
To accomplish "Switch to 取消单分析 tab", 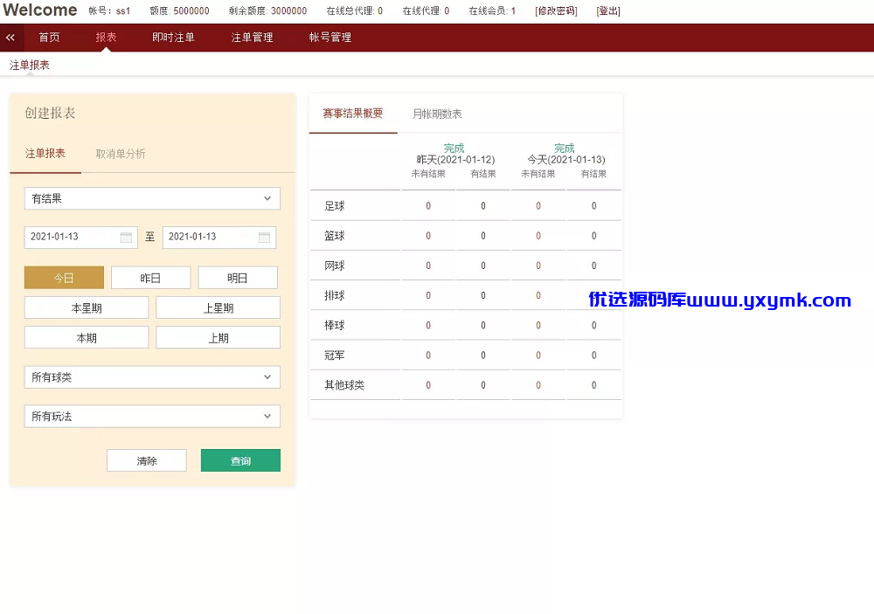I will tap(121, 154).
